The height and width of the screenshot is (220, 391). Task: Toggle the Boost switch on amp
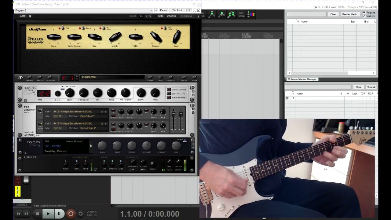coord(83,28)
